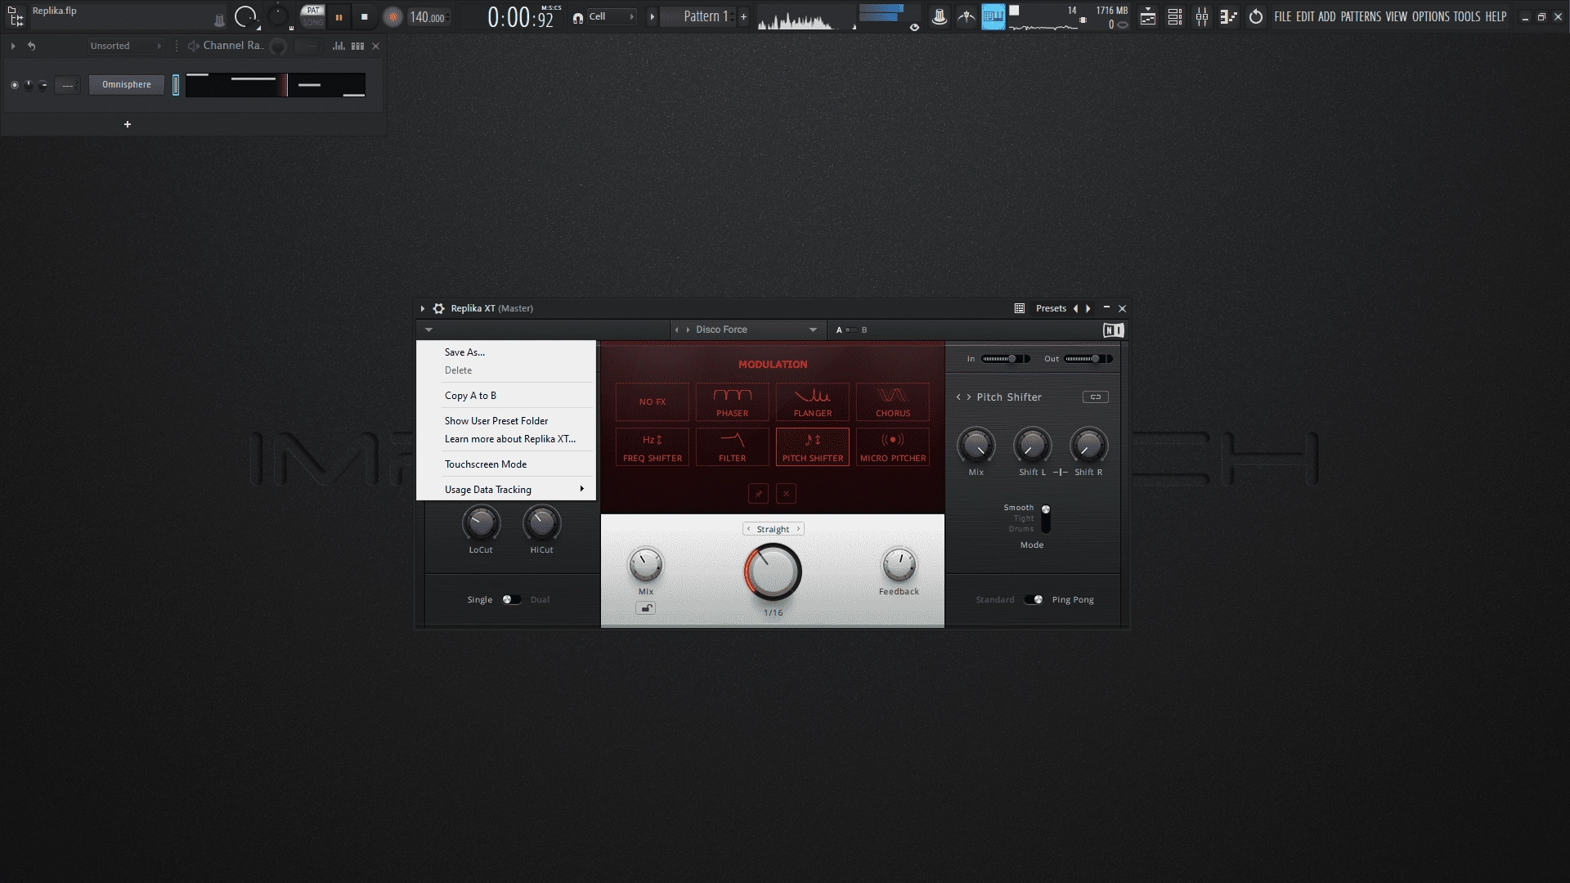Open the HELP menu
The image size is (1570, 883).
1496,16
